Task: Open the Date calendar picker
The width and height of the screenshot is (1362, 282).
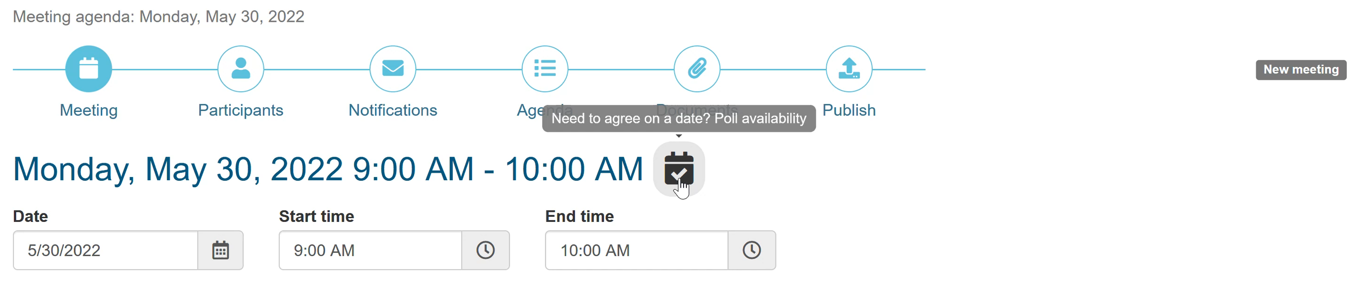Action: pos(220,250)
